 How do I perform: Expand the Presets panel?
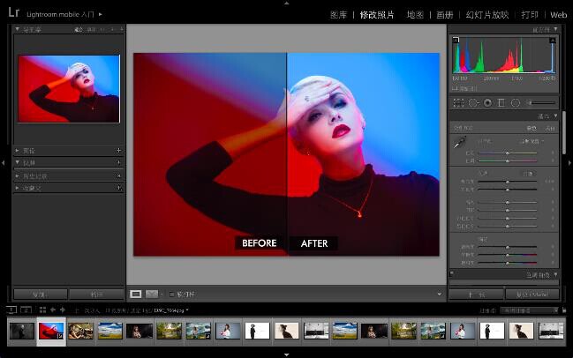17,151
